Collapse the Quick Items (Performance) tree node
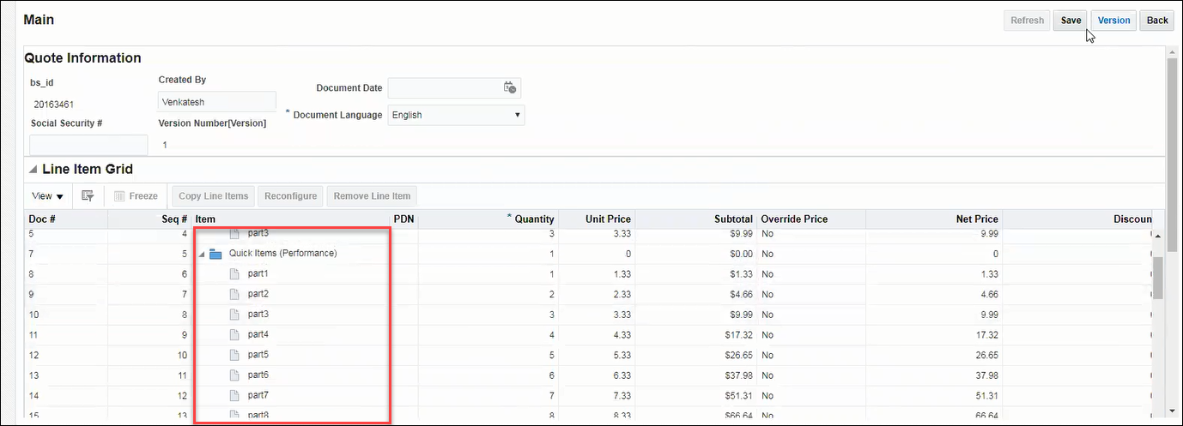Viewport: 1183px width, 426px height. (x=202, y=255)
